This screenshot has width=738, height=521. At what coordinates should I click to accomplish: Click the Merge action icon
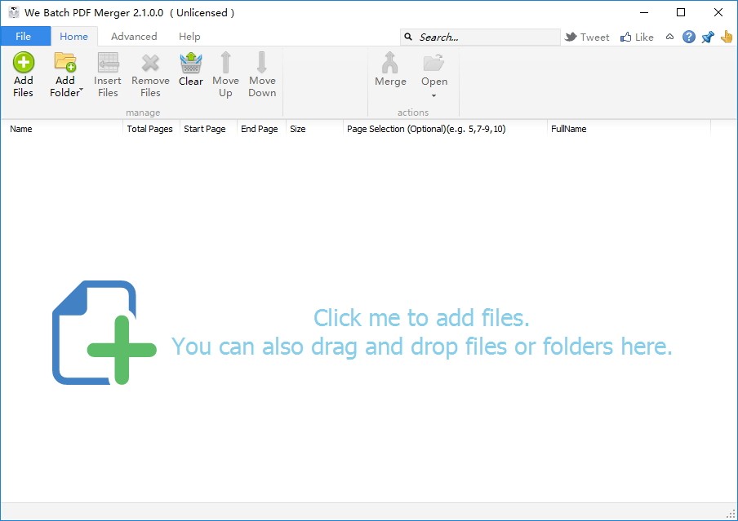pyautogui.click(x=390, y=63)
